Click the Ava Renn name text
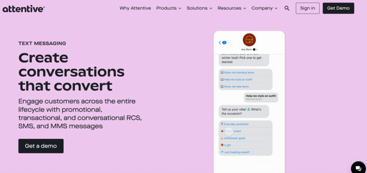 point(247,49)
